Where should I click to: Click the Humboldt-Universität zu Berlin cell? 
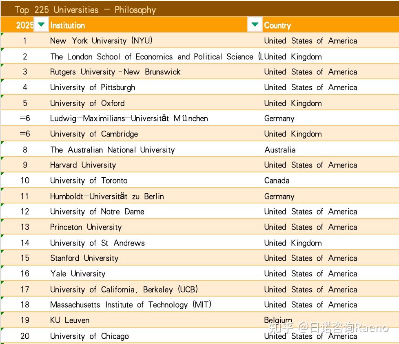tap(107, 196)
